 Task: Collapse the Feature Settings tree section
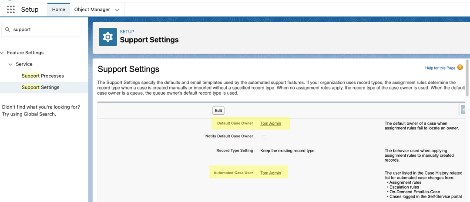coord(3,53)
